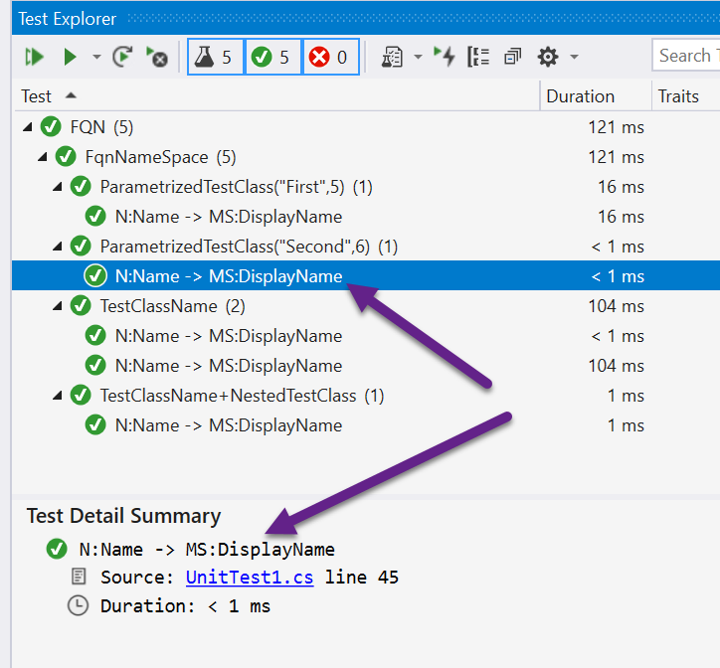Screen dimensions: 720x668
Task: Click passed icon in Test Detail Summary
Action: point(57,549)
